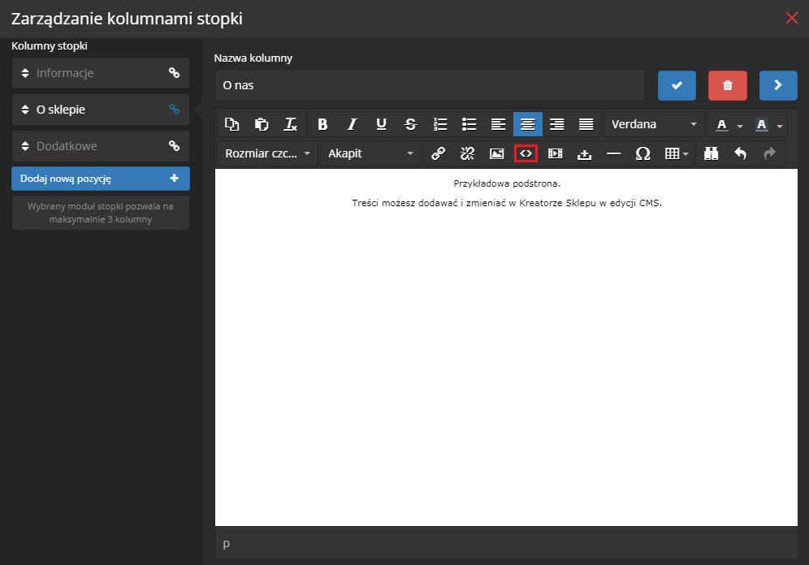The height and width of the screenshot is (565, 809).
Task: Delete the column with the trash button
Action: [x=728, y=85]
